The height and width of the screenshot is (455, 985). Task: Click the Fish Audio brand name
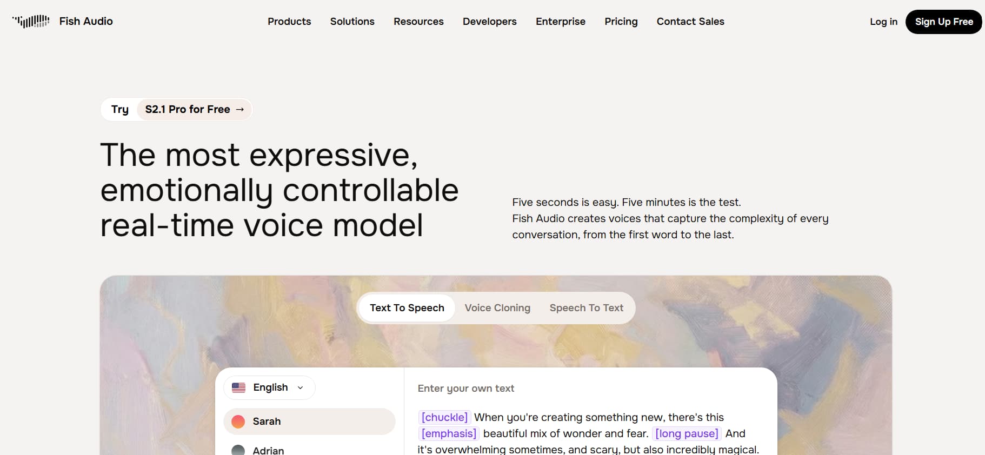(x=86, y=21)
